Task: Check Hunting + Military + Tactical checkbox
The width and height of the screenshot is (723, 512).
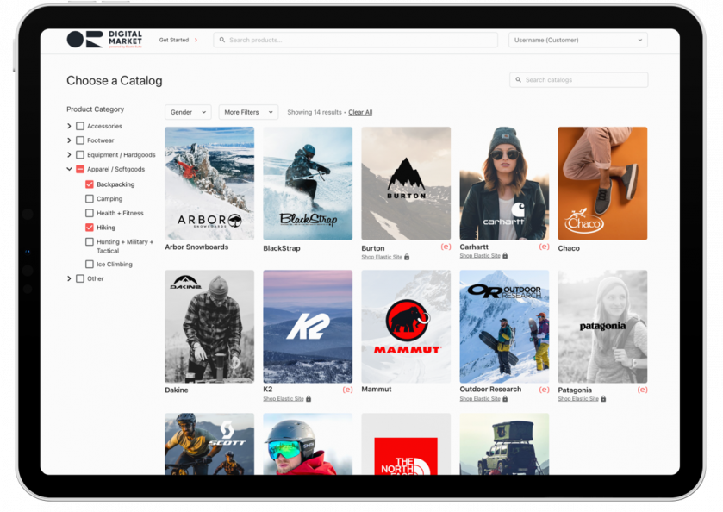Action: pyautogui.click(x=90, y=241)
